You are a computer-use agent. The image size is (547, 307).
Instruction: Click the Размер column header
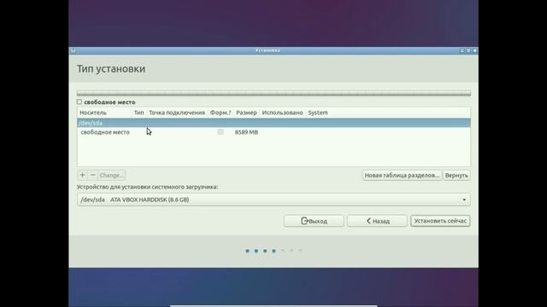coord(246,113)
